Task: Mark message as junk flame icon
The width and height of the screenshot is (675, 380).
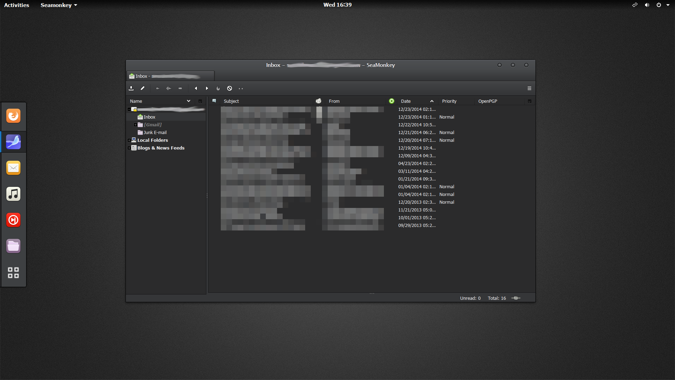Action: point(218,88)
